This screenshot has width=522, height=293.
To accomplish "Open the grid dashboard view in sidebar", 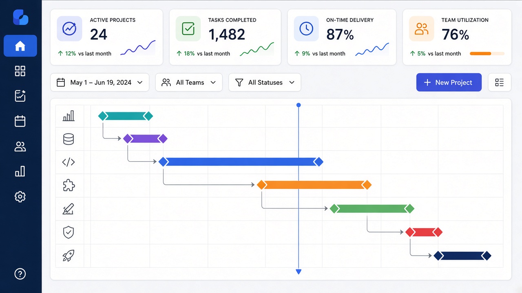I will click(x=20, y=71).
